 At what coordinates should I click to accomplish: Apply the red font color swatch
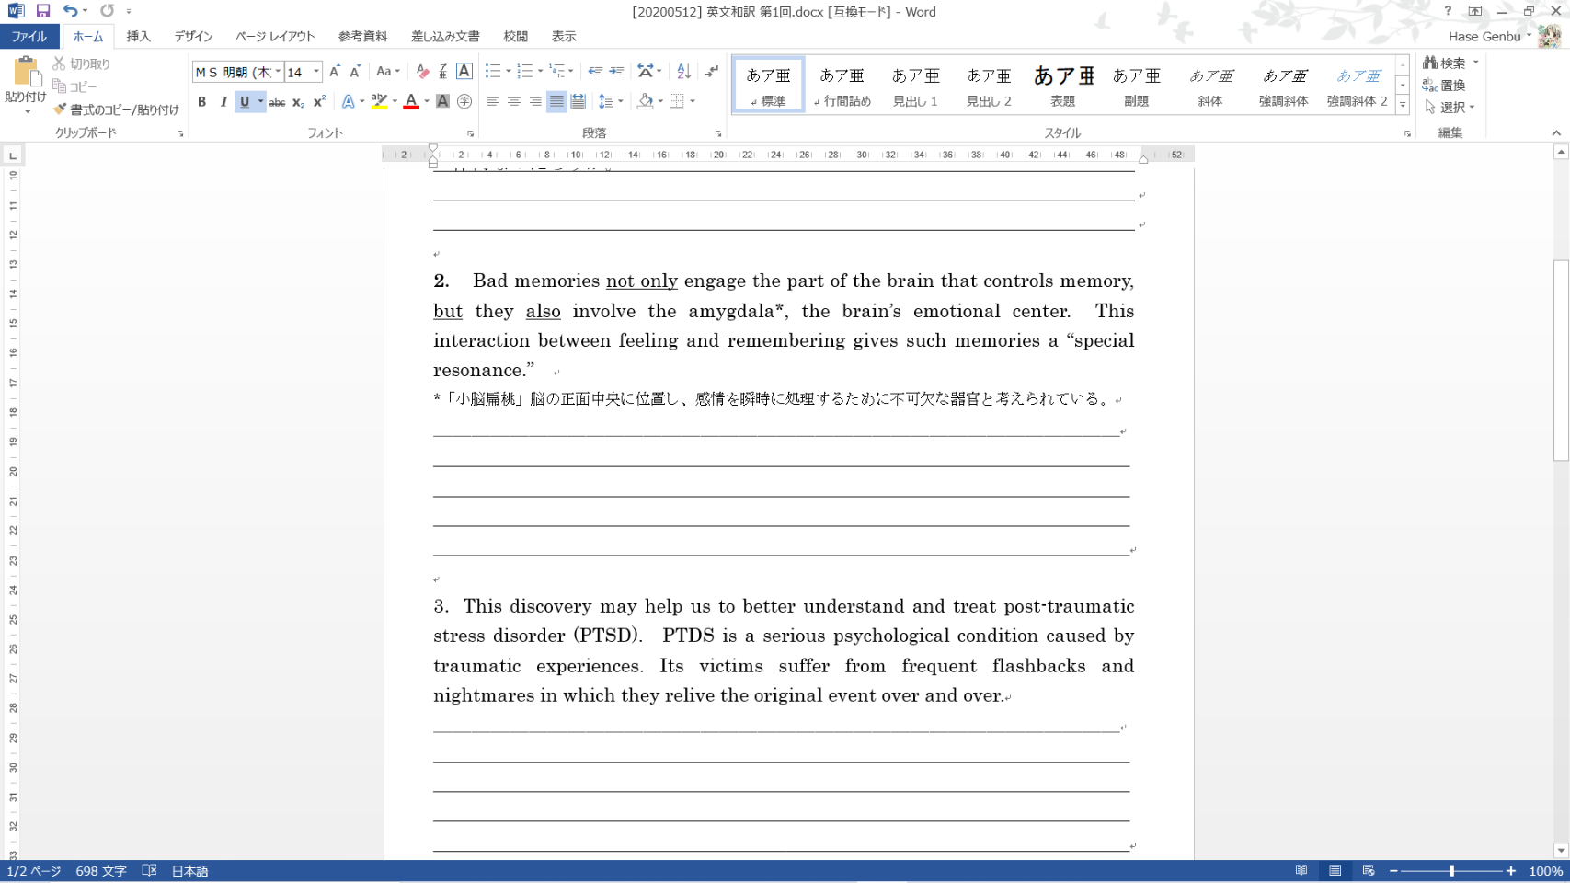[411, 101]
